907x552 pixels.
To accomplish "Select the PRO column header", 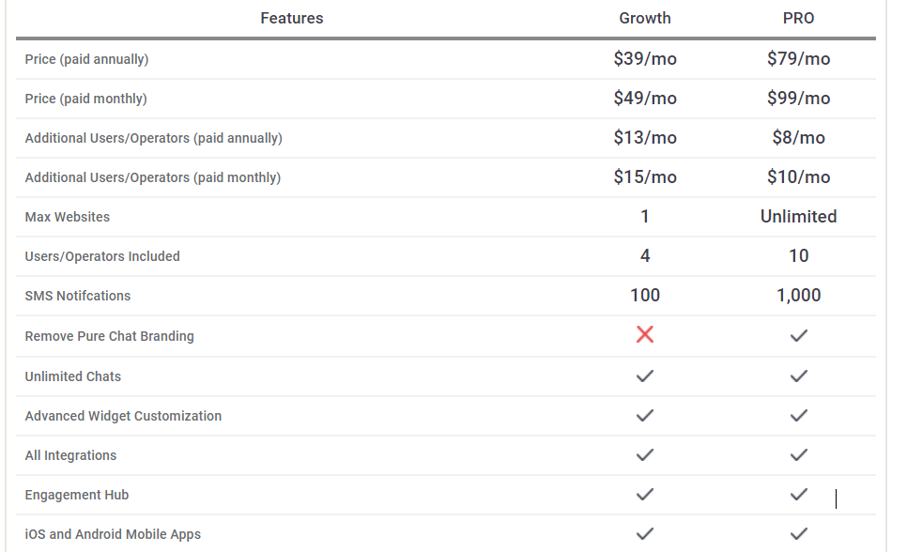I will (x=798, y=18).
